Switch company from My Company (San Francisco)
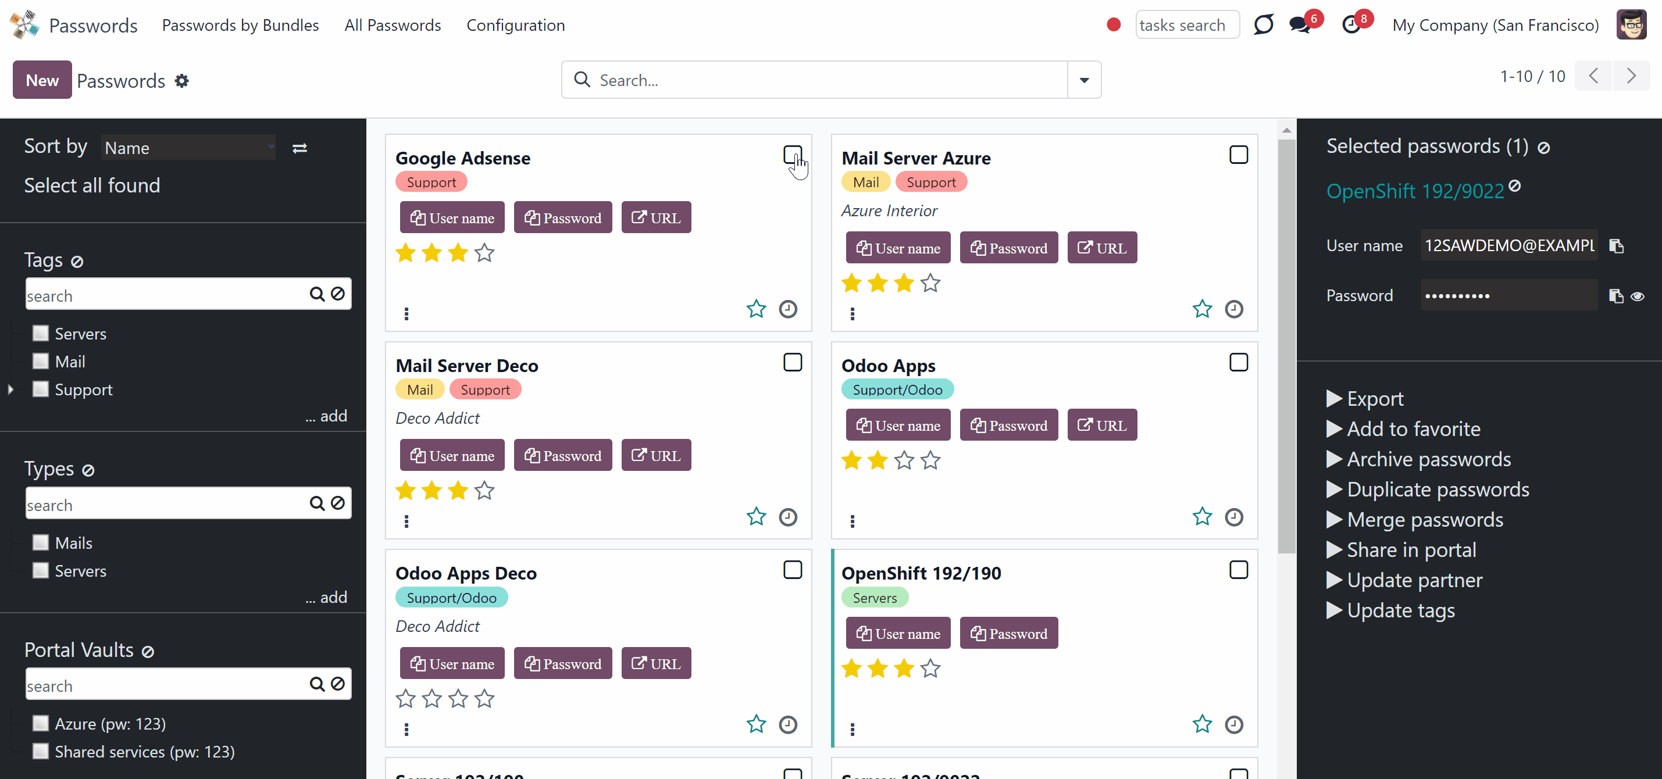This screenshot has height=779, width=1662. pyautogui.click(x=1496, y=25)
